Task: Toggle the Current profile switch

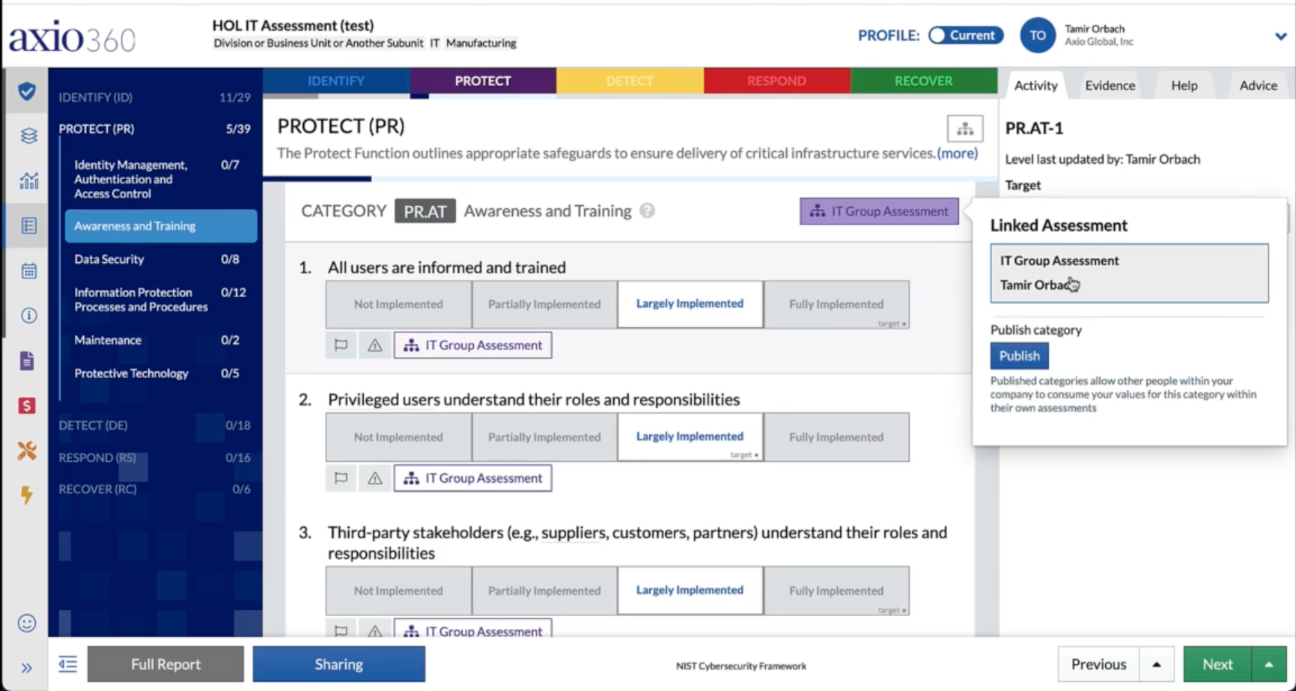Action: [965, 35]
